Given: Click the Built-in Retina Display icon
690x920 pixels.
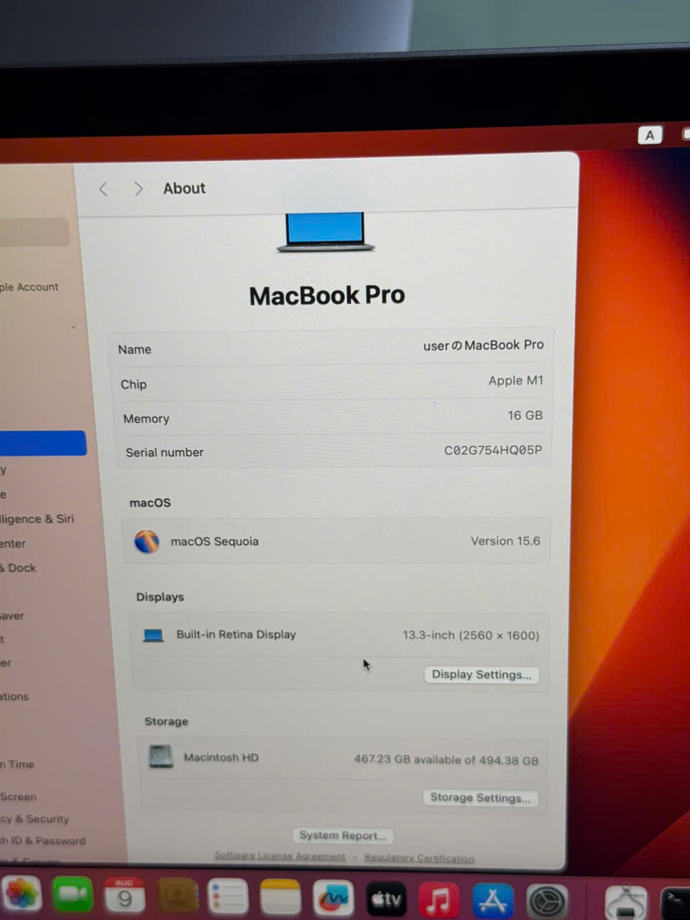Looking at the screenshot, I should [x=153, y=635].
